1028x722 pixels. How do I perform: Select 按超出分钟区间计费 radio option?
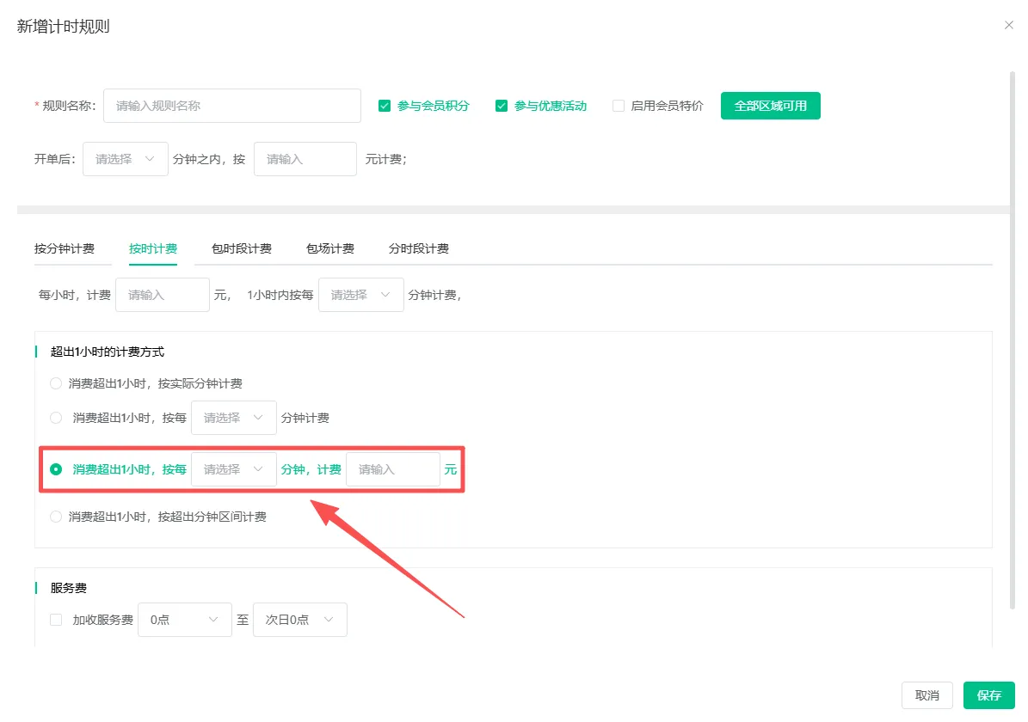(x=57, y=517)
